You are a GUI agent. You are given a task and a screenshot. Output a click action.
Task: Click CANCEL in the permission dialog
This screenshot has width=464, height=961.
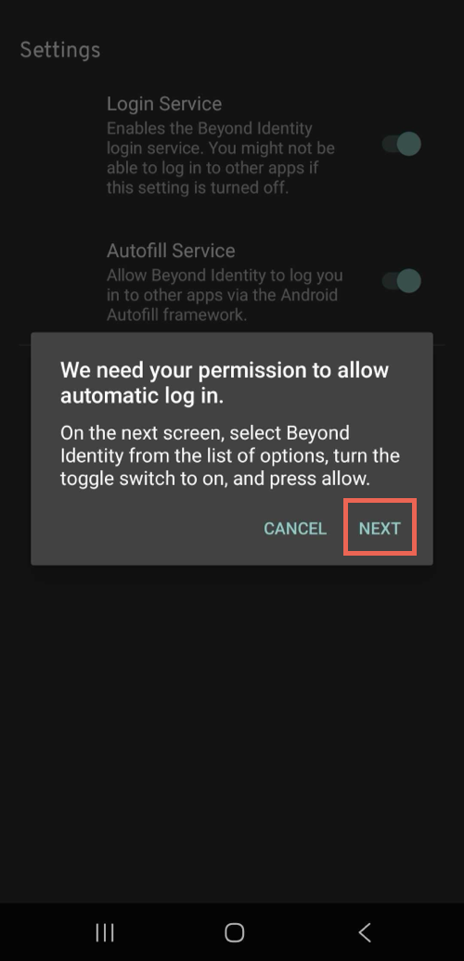[295, 529]
